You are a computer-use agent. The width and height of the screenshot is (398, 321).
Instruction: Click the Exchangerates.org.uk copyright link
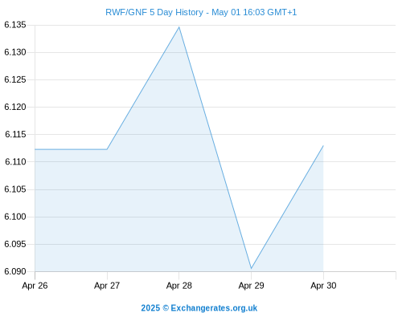[199, 308]
